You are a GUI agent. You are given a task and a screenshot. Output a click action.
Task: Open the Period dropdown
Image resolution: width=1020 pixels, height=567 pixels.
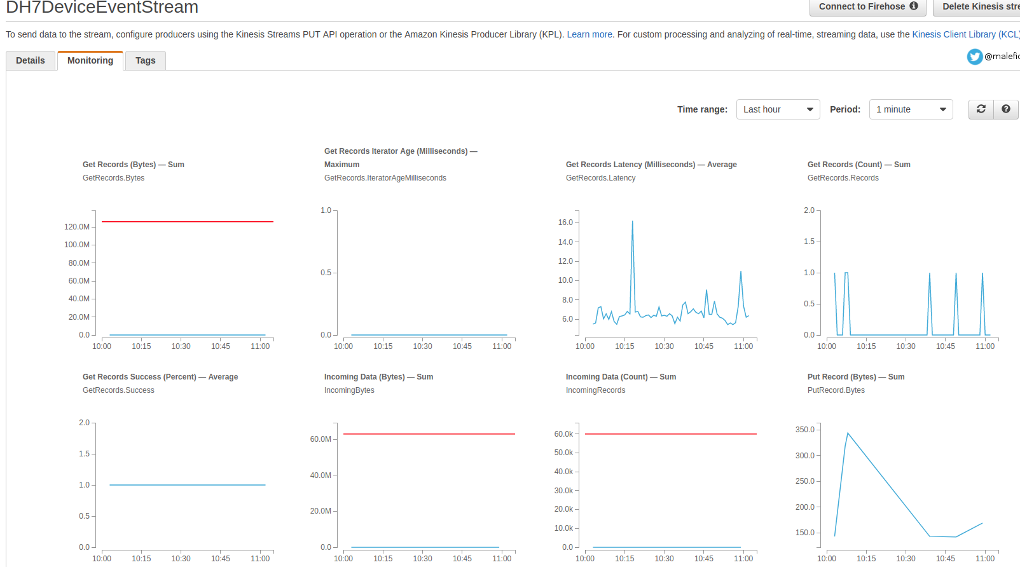coord(911,109)
